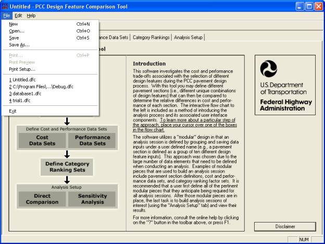Click the Federal Highway Administration text
The width and height of the screenshot is (325, 244).
pyautogui.click(x=286, y=105)
